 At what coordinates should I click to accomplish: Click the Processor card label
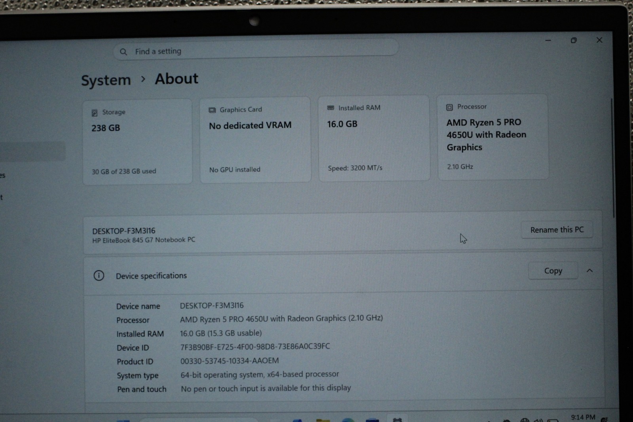(472, 106)
